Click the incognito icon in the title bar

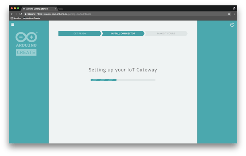(x=234, y=8)
